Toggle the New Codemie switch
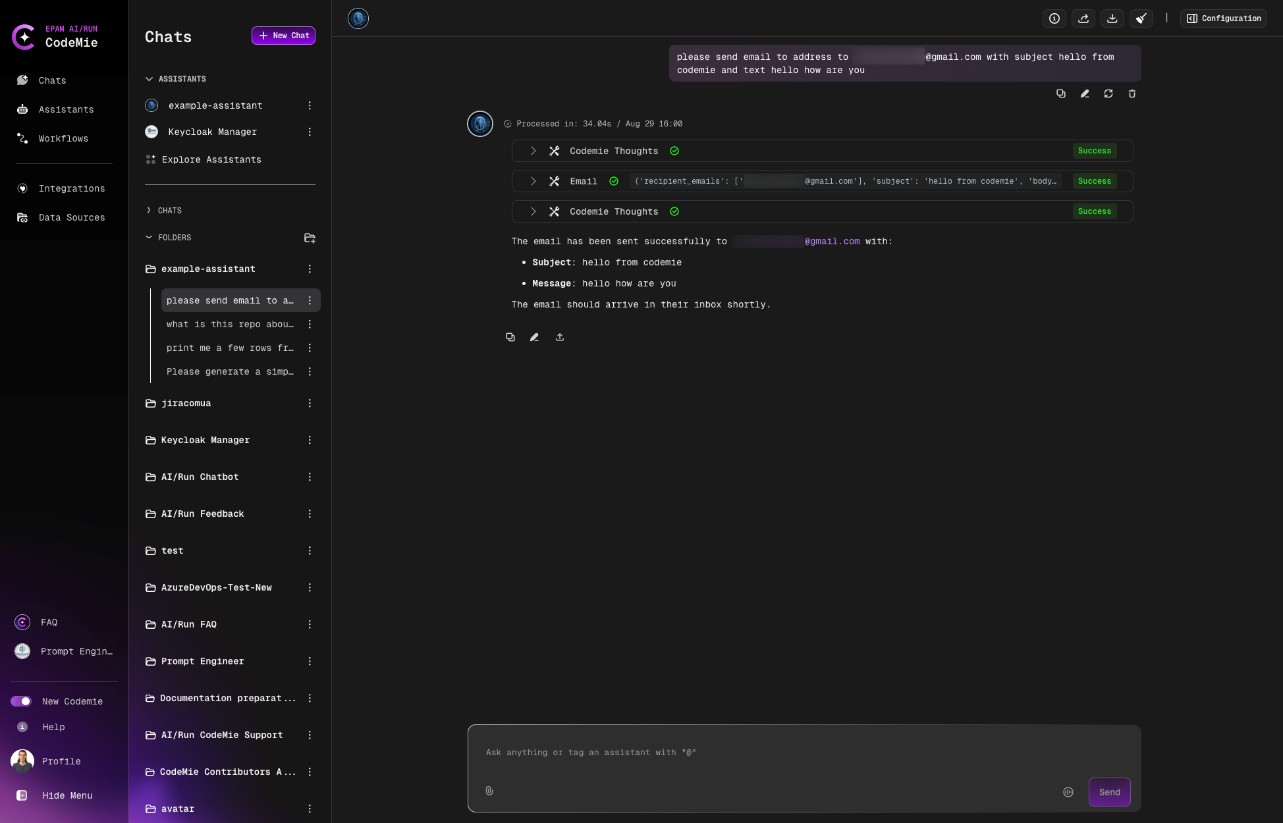The height and width of the screenshot is (823, 1283). 21,701
